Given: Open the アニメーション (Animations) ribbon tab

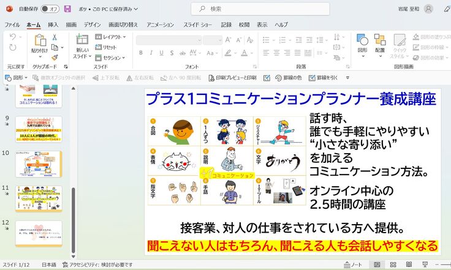Looking at the screenshot, I should pyautogui.click(x=160, y=24).
